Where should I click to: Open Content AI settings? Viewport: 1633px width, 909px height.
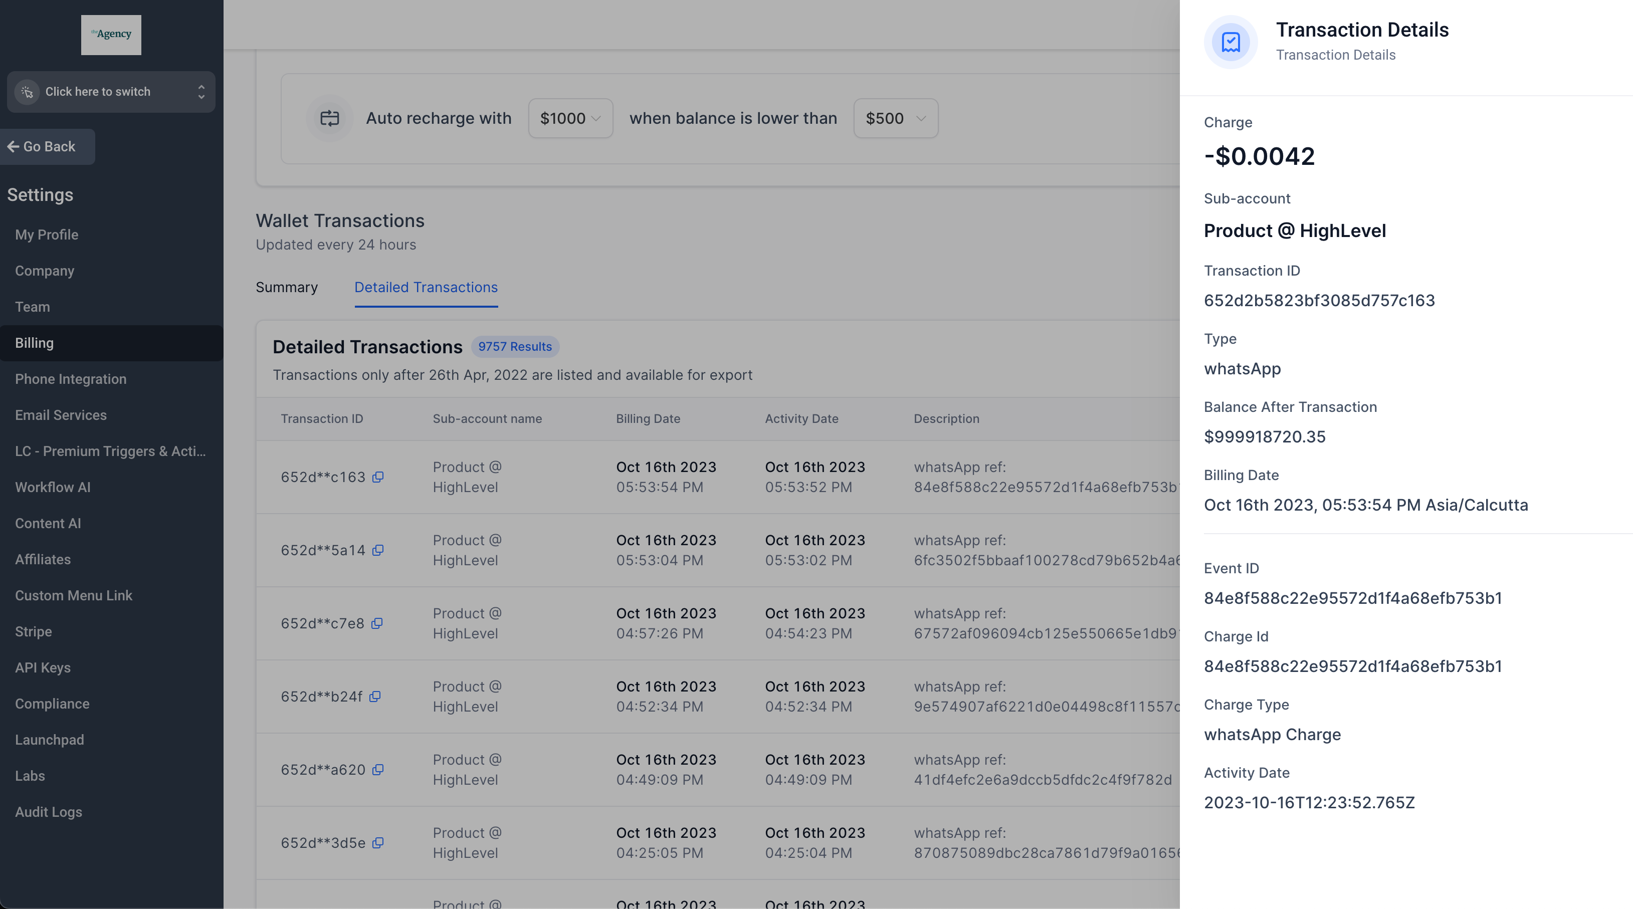click(x=48, y=524)
